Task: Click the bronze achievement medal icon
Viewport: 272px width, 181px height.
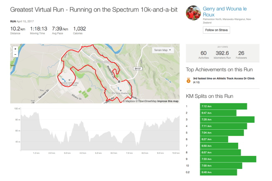Action: pyautogui.click(x=188, y=80)
